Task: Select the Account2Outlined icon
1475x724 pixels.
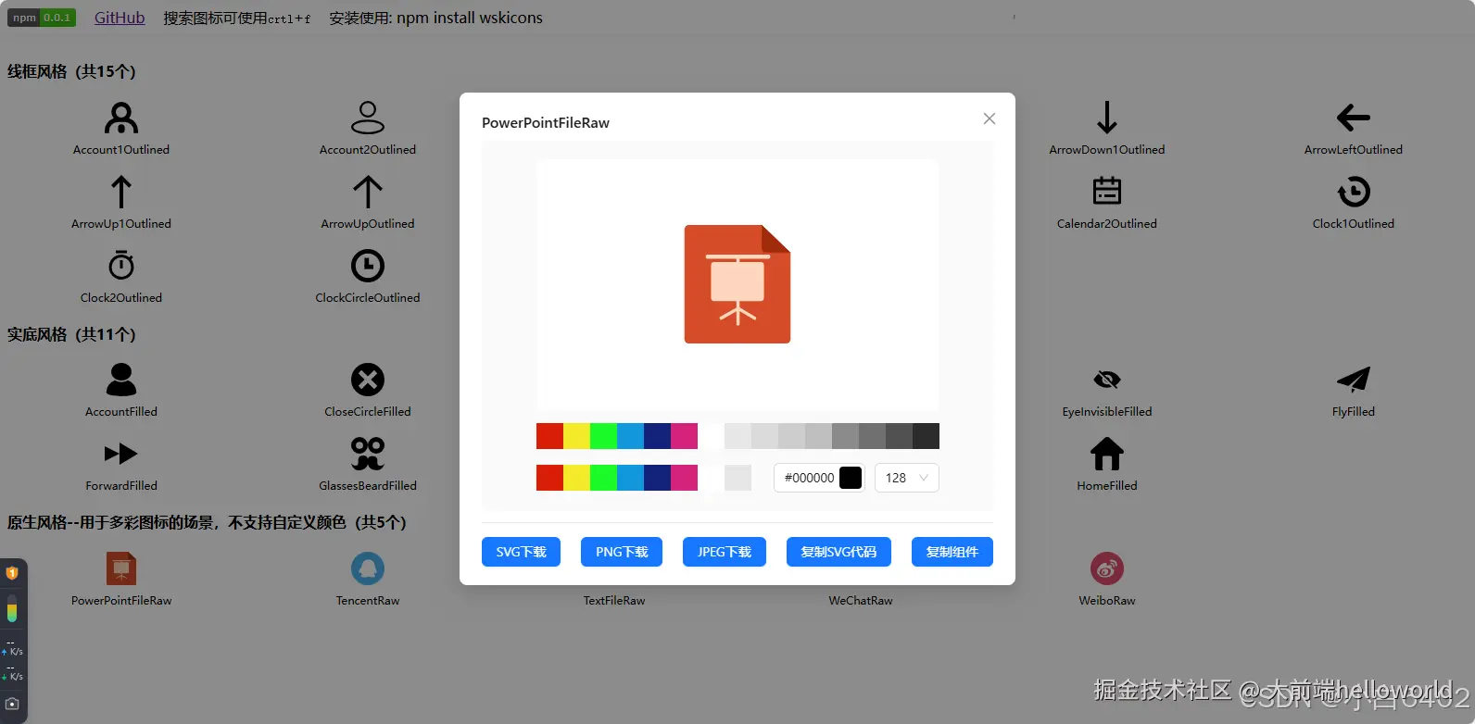Action: click(368, 118)
